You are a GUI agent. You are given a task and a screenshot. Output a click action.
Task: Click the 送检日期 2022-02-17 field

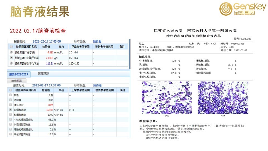pos(234,50)
